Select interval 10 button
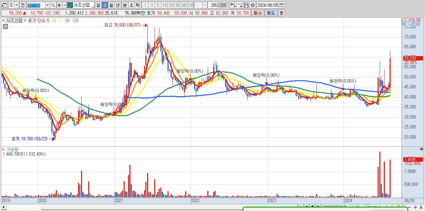Screen dimensions: 425x211 164,5
